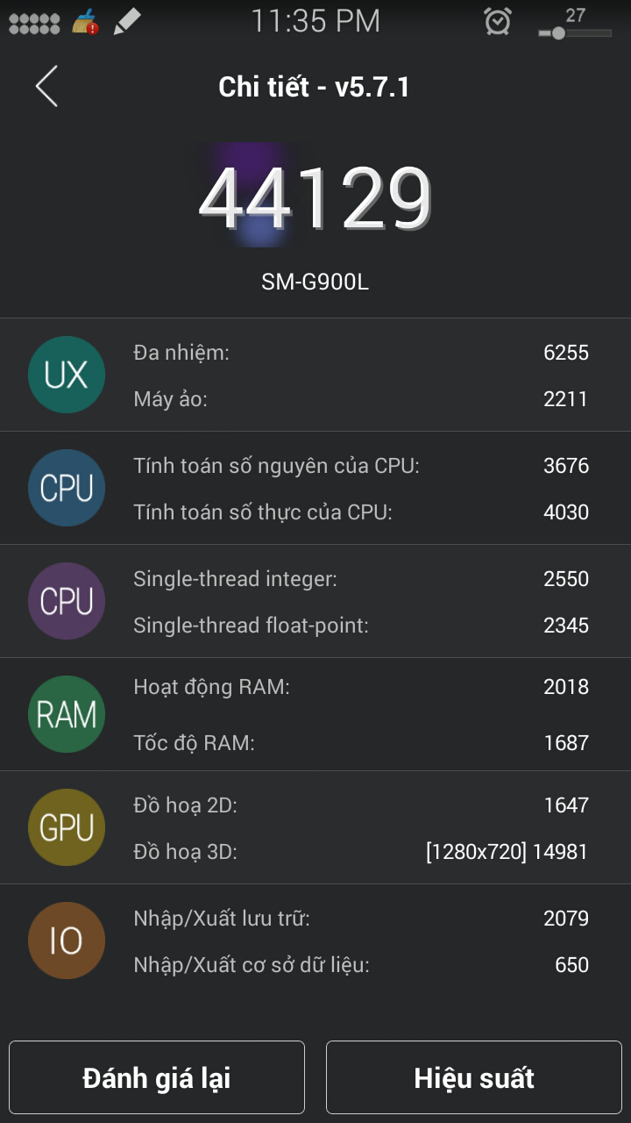Toggle the Tốc độ RAM result row
This screenshot has height=1123, width=631.
[x=351, y=742]
